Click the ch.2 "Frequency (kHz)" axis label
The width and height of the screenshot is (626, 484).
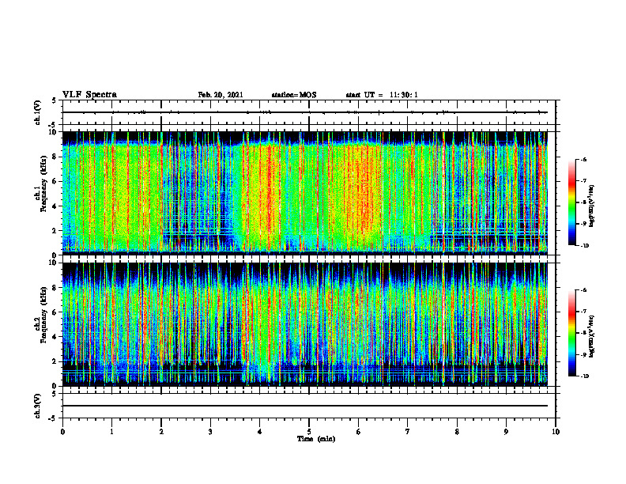click(x=43, y=315)
